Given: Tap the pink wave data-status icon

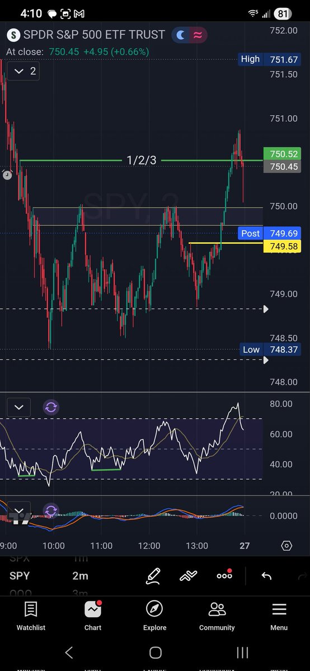Looking at the screenshot, I should [198, 35].
